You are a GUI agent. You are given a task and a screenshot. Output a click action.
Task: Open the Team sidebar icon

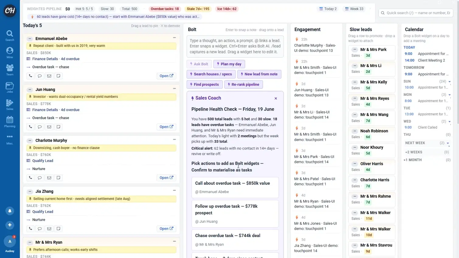tap(10, 70)
